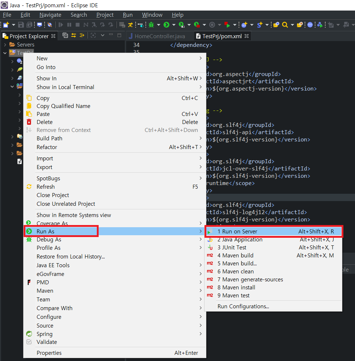Viewport: 355px width, 361px height.
Task: Open the File menu
Action: pos(7,15)
